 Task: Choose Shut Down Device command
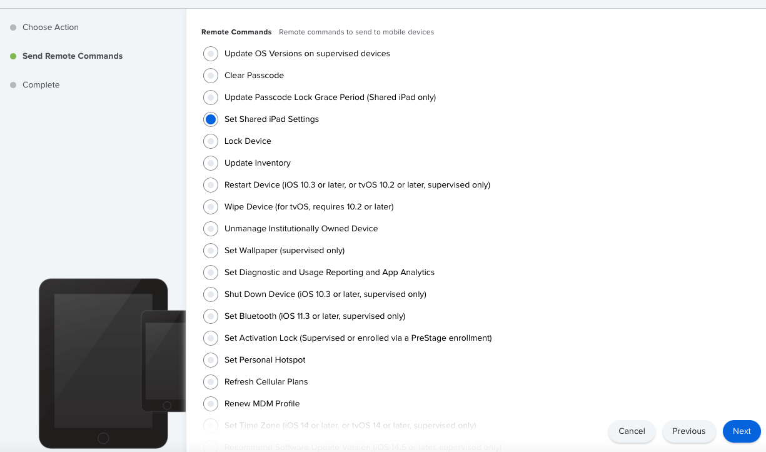211,294
